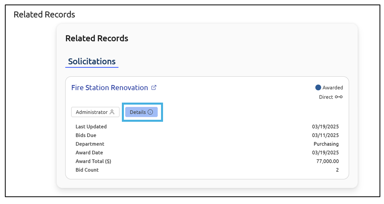Click the Award Total ($) label

[94, 161]
